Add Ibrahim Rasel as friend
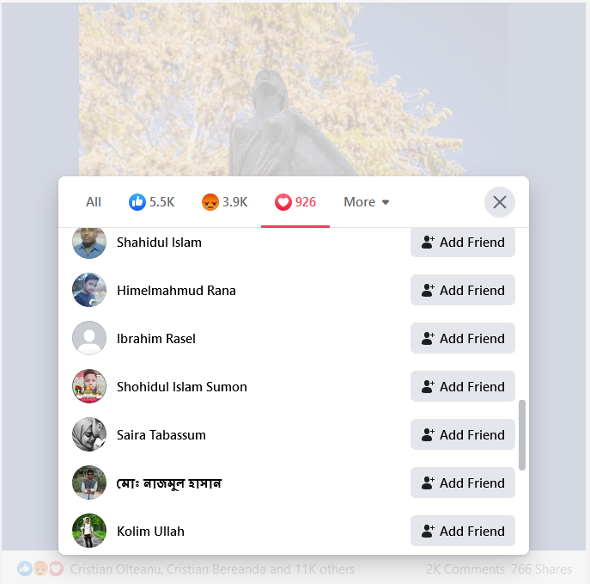The image size is (590, 584). pos(463,338)
